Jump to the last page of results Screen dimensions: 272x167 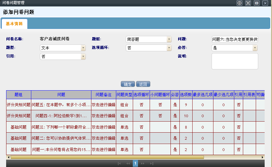click(151, 163)
